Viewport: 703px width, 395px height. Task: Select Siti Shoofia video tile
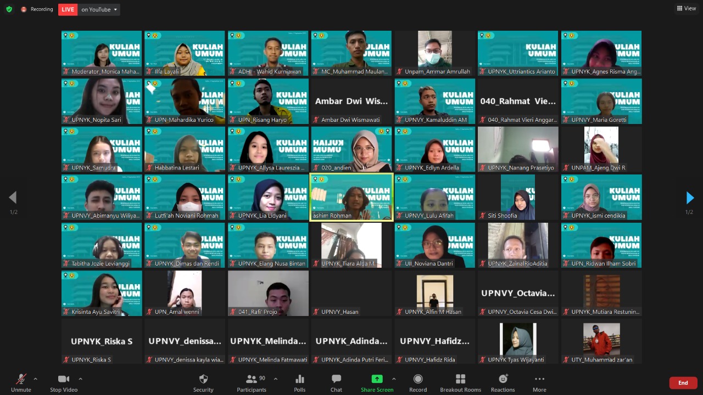[x=518, y=197]
